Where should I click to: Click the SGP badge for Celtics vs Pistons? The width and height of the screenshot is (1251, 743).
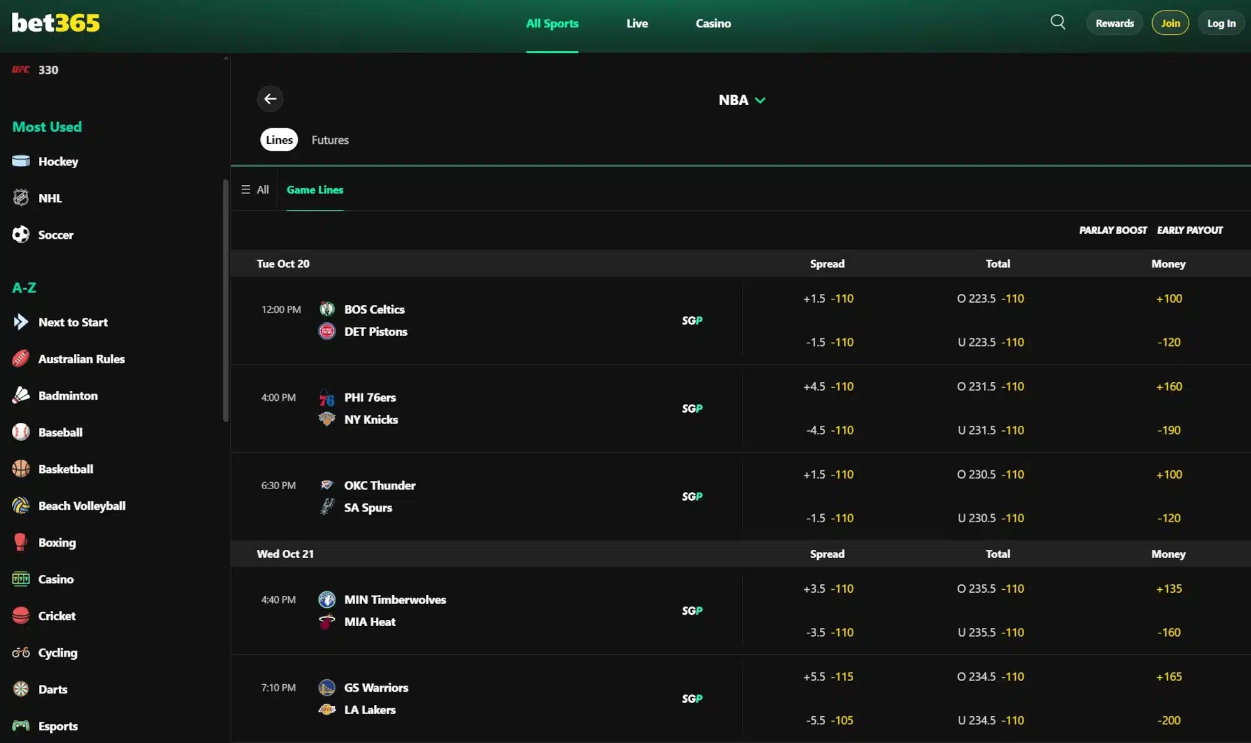692,320
